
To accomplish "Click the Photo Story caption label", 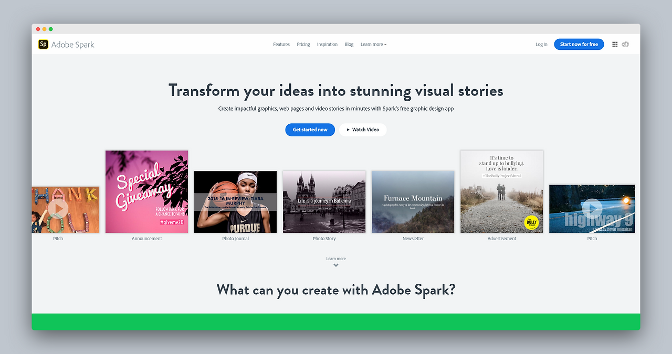I will click(x=324, y=239).
